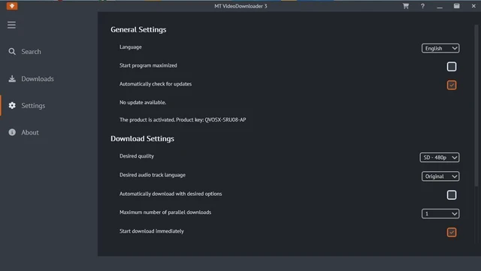The height and width of the screenshot is (271, 481).
Task: Enable Start program maximized checkbox
Action: (452, 67)
